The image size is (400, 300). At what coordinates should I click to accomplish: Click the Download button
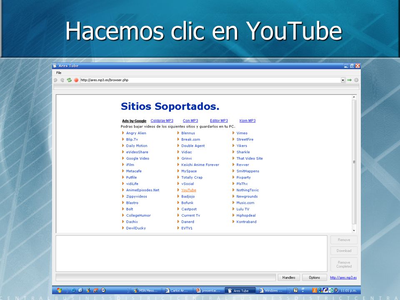tap(344, 251)
